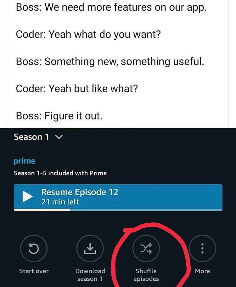Select the Shuffle episodes text label

coord(146,275)
